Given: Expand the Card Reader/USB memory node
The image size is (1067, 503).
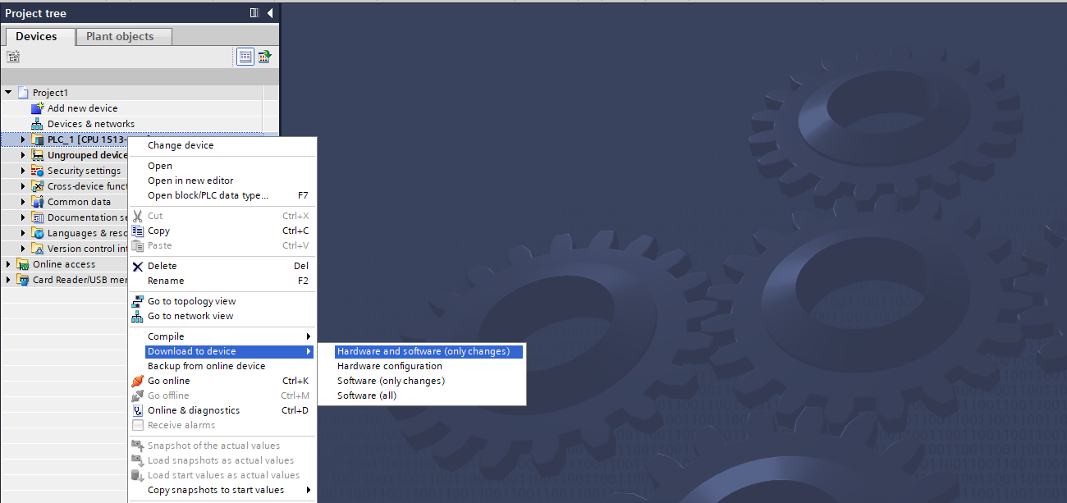Looking at the screenshot, I should (8, 280).
